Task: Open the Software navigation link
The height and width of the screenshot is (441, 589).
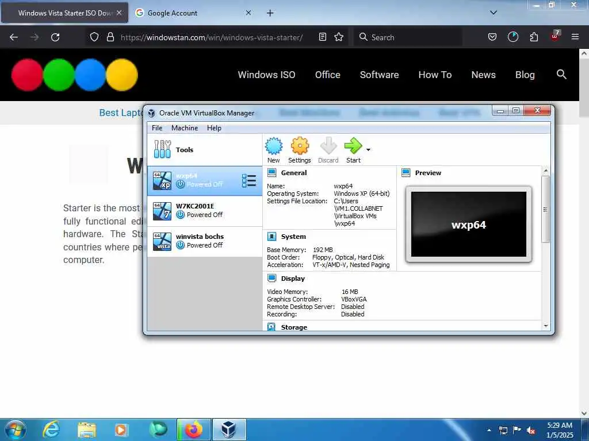Action: [380, 75]
